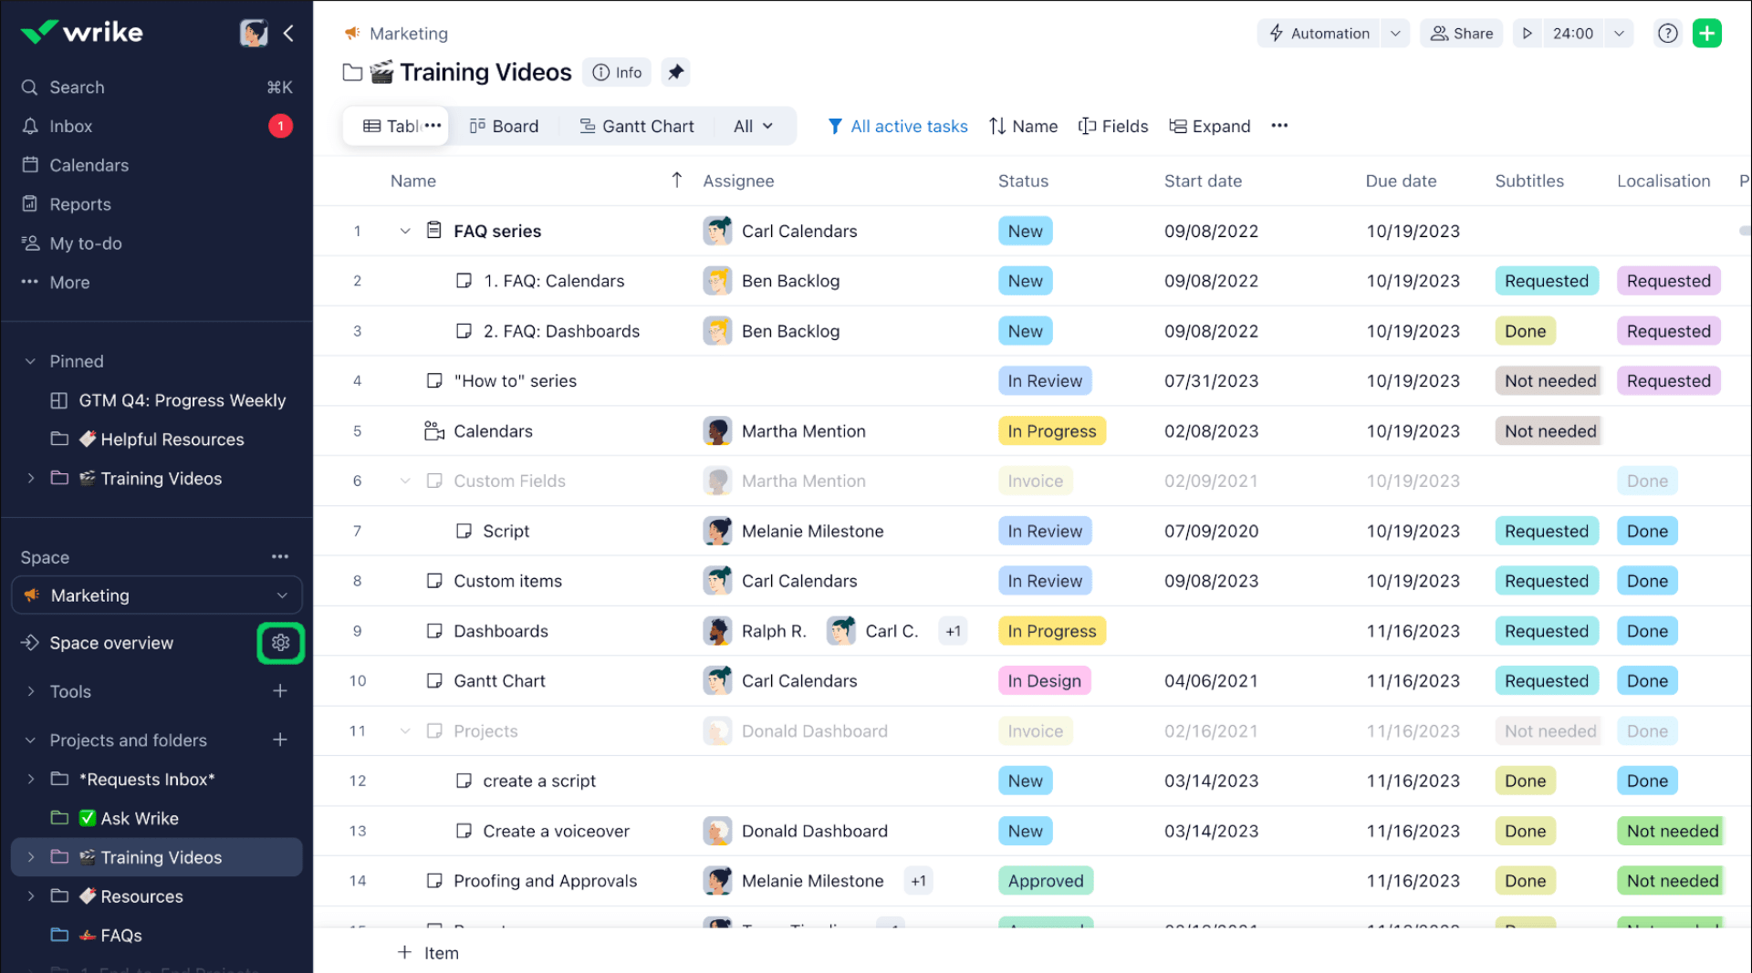Open the Info panel for Training Videos
Screen dimensions: 1752x973
click(616, 72)
